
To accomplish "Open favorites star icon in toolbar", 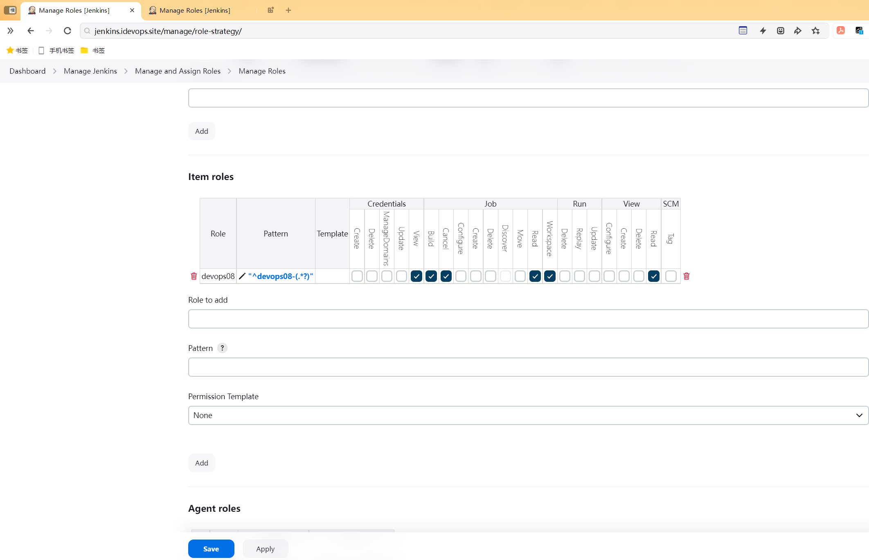I will pos(816,31).
